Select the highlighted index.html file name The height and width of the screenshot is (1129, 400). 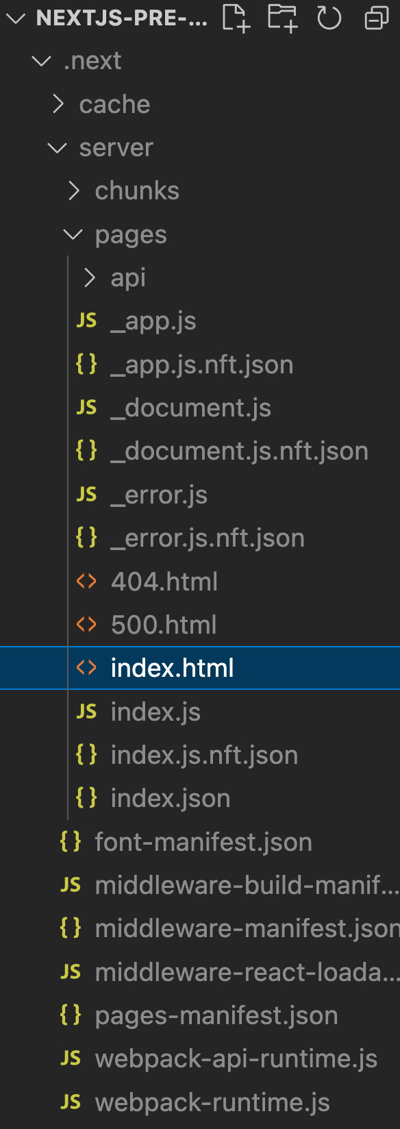point(173,668)
